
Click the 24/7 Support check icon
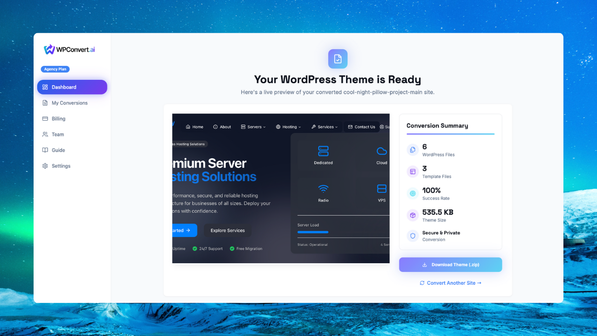[x=195, y=249]
